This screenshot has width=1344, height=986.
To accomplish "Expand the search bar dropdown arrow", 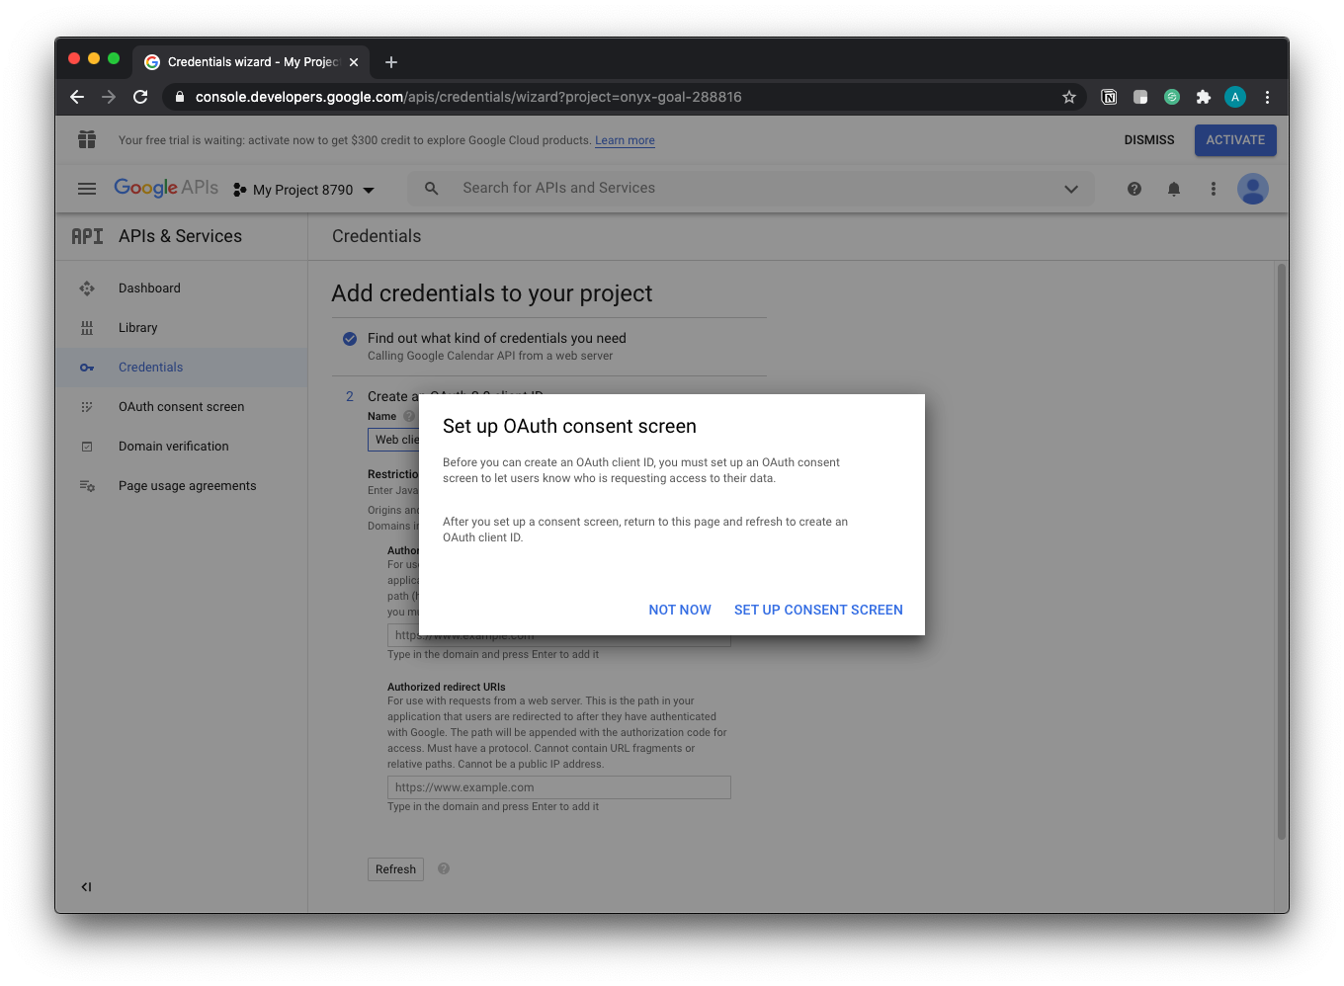I will coord(1070,189).
